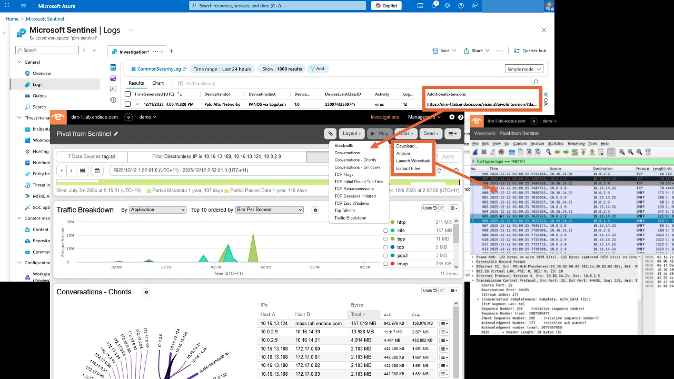Screen dimensions: 674x379
Task: Toggle the cifs application checkbox
Action: tap(385, 231)
